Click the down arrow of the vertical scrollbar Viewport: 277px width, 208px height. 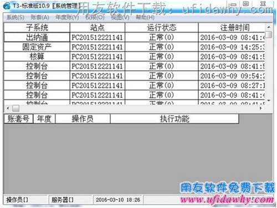269,101
